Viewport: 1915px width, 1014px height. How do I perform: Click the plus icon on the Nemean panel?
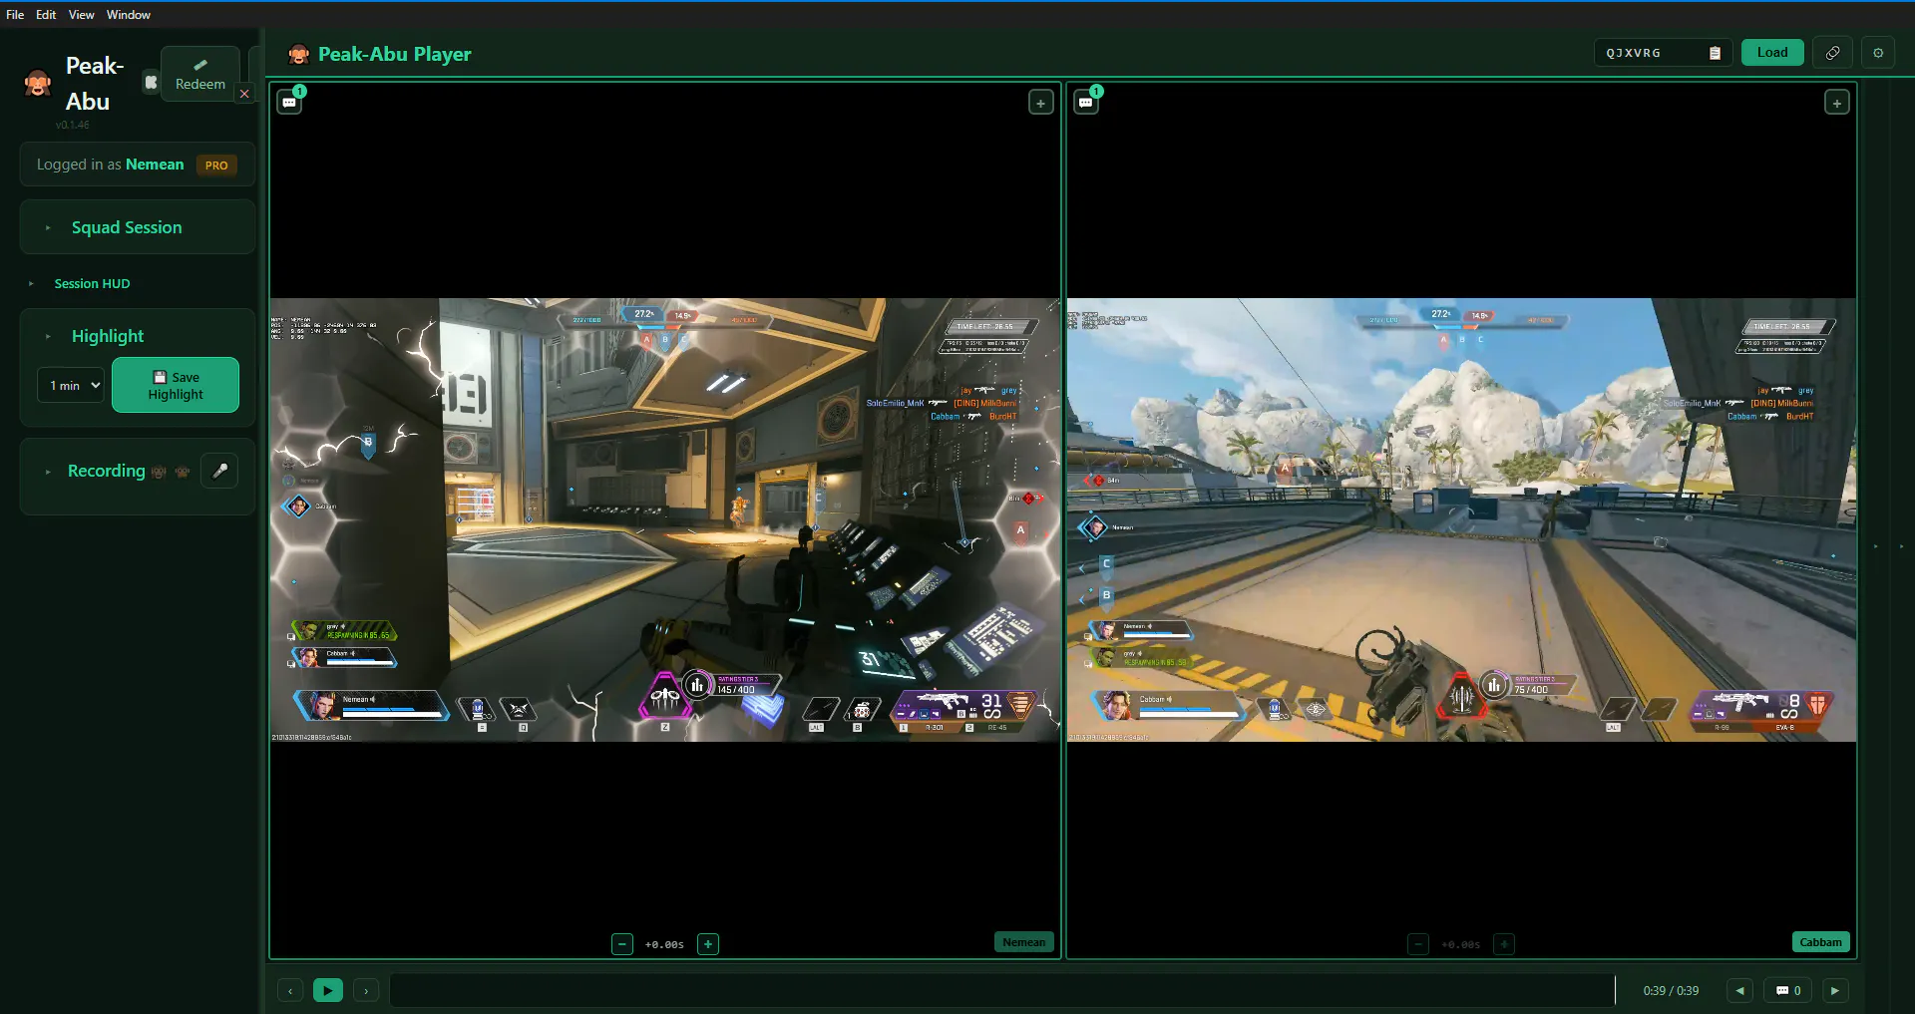tap(1040, 103)
